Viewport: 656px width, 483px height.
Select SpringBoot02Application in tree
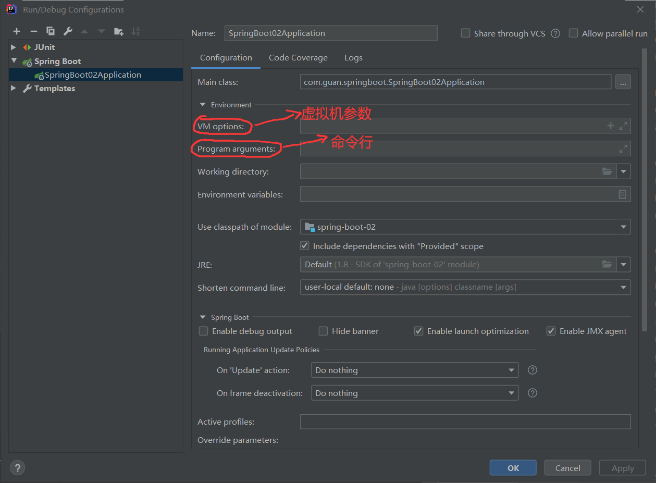96,75
